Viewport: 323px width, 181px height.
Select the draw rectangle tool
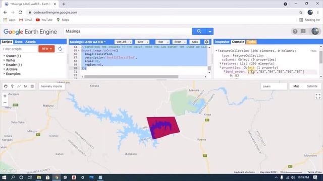click(32, 86)
